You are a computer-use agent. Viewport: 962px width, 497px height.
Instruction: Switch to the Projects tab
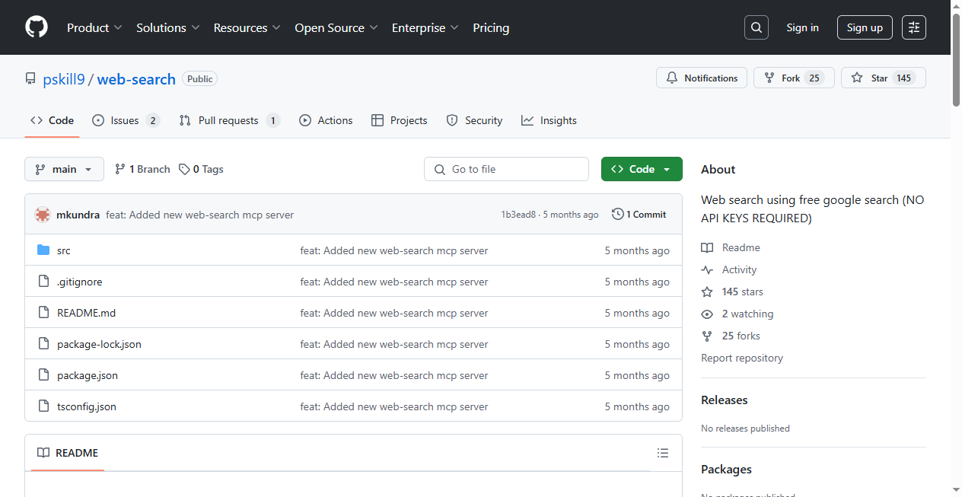400,120
